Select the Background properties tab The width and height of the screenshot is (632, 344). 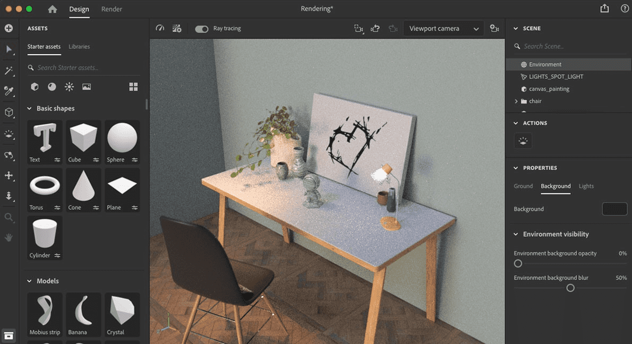[x=556, y=186]
